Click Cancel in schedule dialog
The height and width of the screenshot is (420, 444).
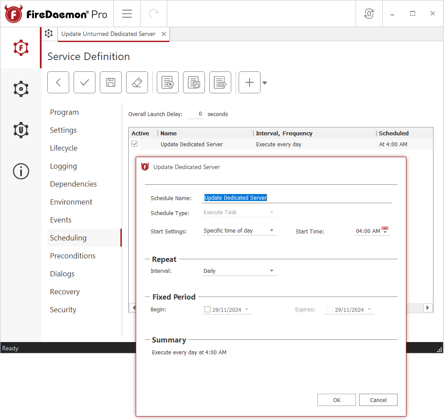tap(378, 400)
